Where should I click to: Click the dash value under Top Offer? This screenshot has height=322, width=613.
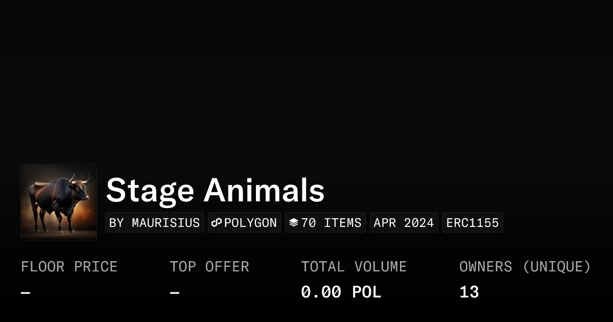(x=174, y=293)
